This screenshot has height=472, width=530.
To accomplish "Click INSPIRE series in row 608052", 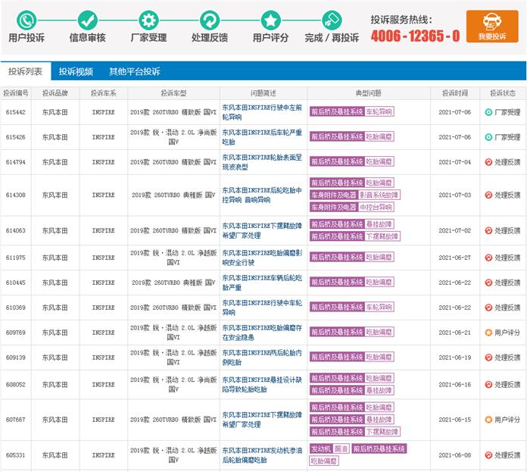I will pos(104,385).
